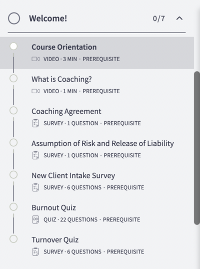
Task: Click the video icon under What is Coaching?
Action: pyautogui.click(x=35, y=91)
